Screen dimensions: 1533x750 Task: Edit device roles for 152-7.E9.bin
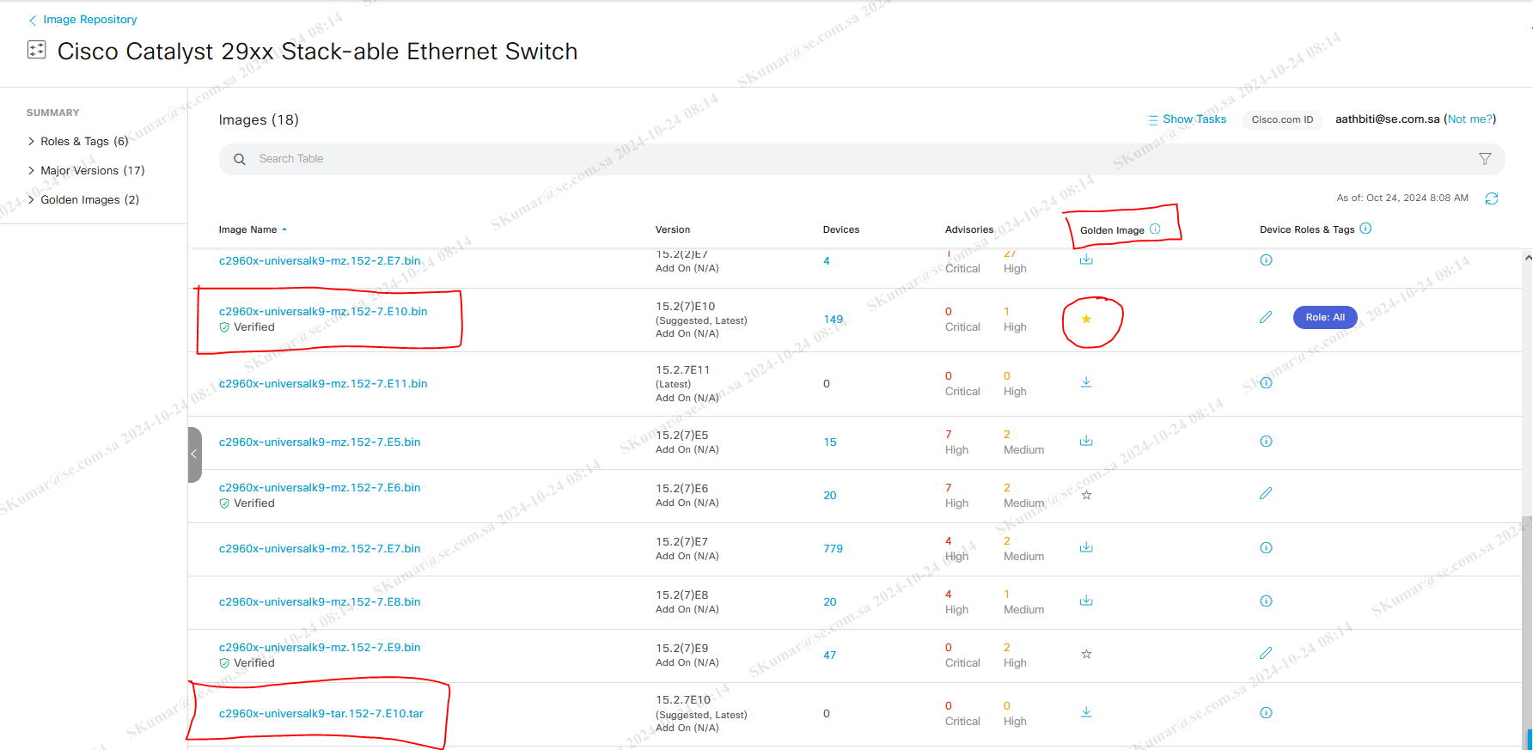click(x=1266, y=653)
